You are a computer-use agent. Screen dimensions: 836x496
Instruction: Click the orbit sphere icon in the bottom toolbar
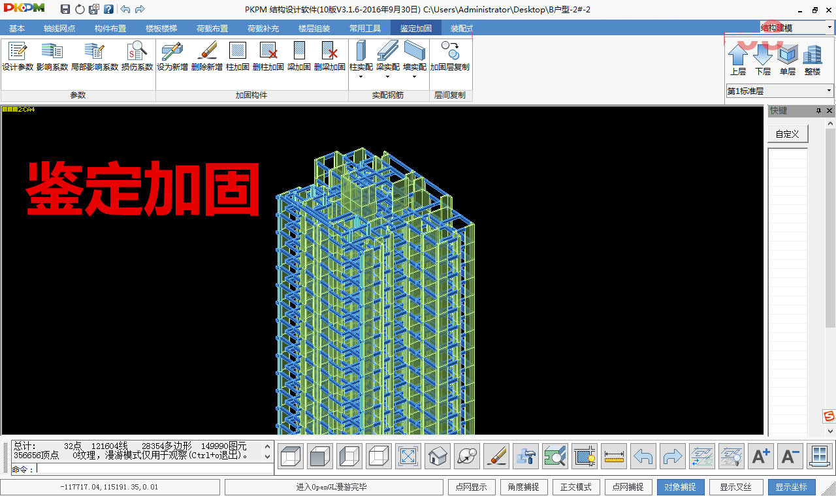pyautogui.click(x=467, y=456)
